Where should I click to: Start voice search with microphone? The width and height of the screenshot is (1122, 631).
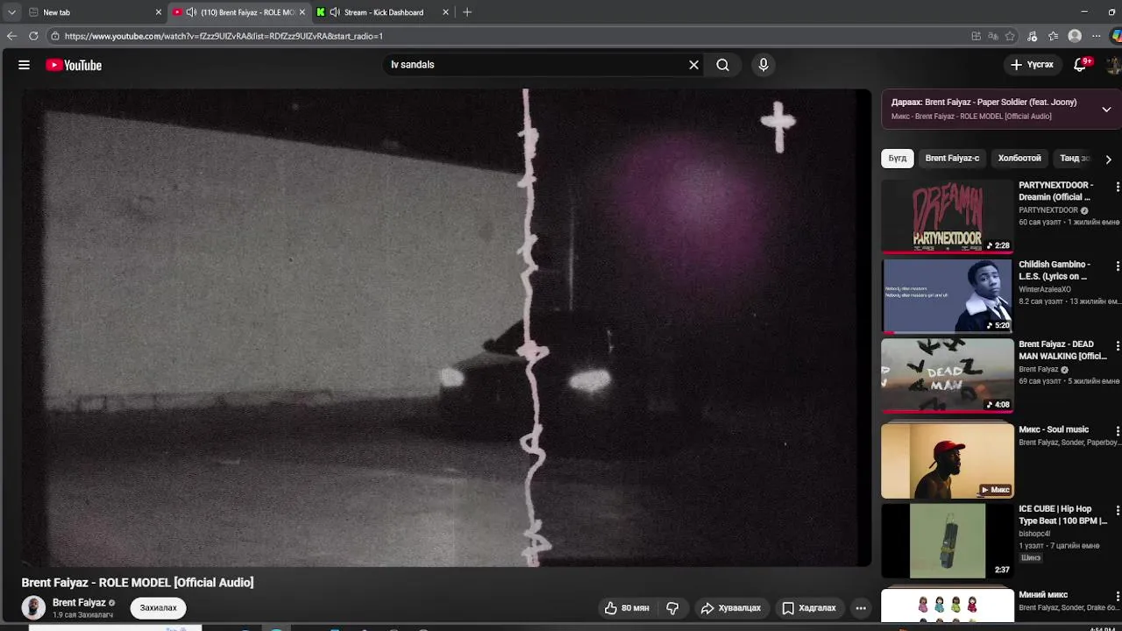(x=763, y=65)
